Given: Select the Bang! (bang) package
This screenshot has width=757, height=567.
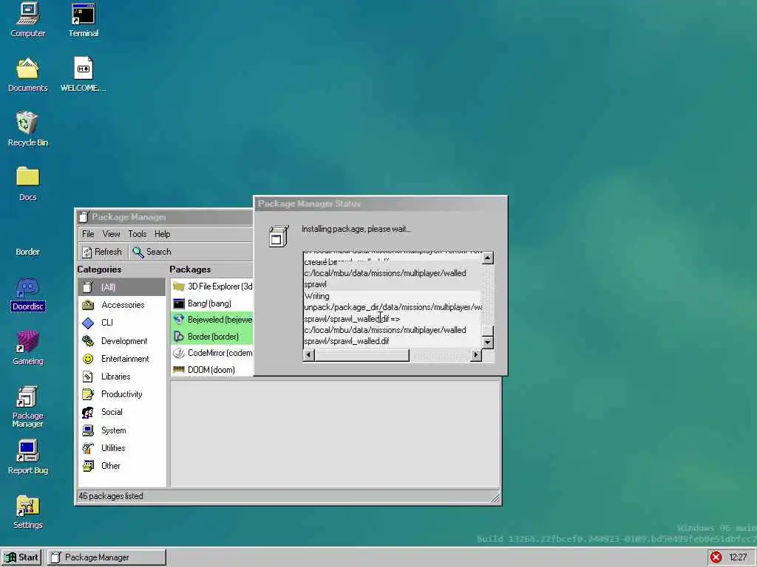Looking at the screenshot, I should pyautogui.click(x=212, y=303).
